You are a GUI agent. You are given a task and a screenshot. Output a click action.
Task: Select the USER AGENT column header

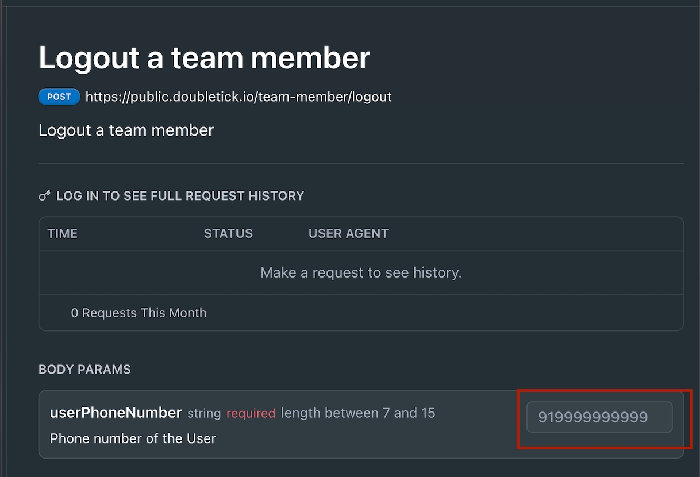click(x=348, y=233)
